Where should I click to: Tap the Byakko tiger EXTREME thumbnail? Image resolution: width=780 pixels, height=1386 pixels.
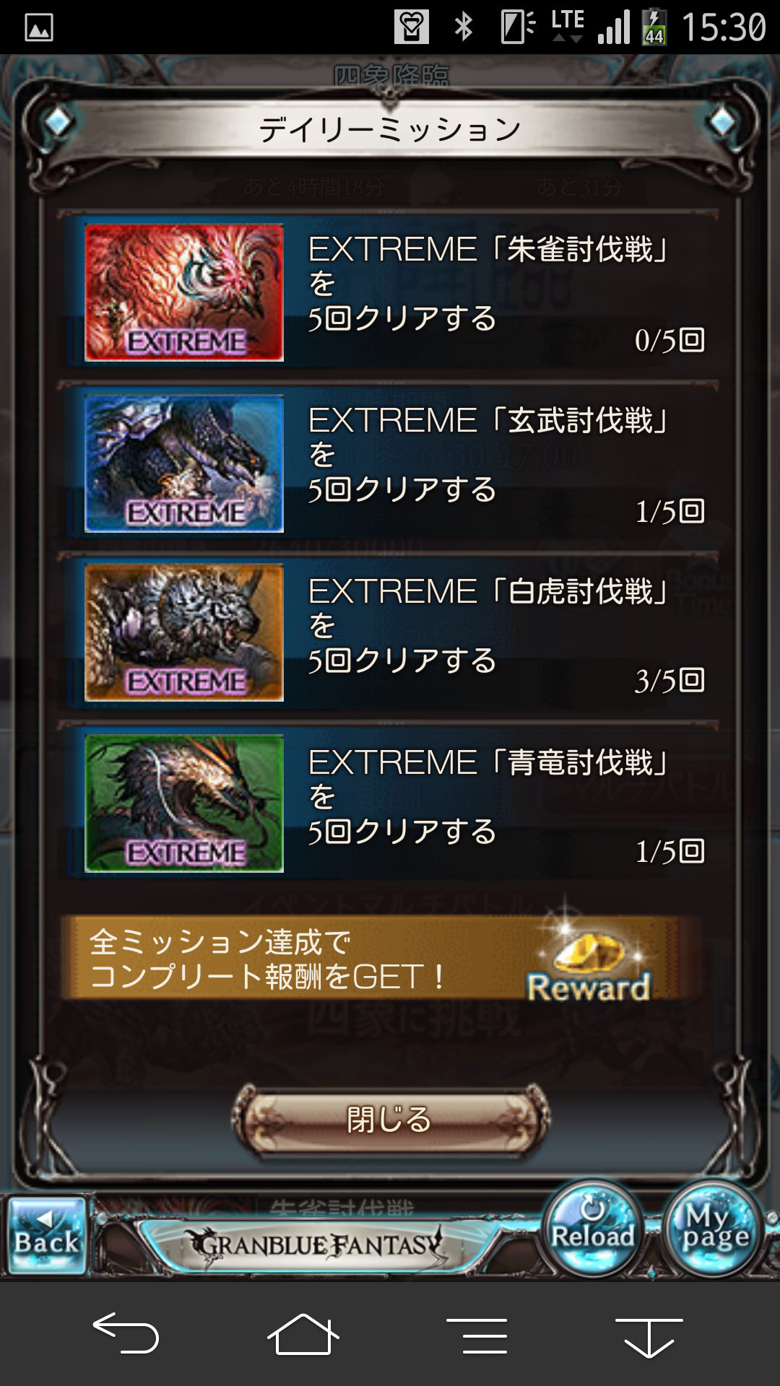click(184, 632)
